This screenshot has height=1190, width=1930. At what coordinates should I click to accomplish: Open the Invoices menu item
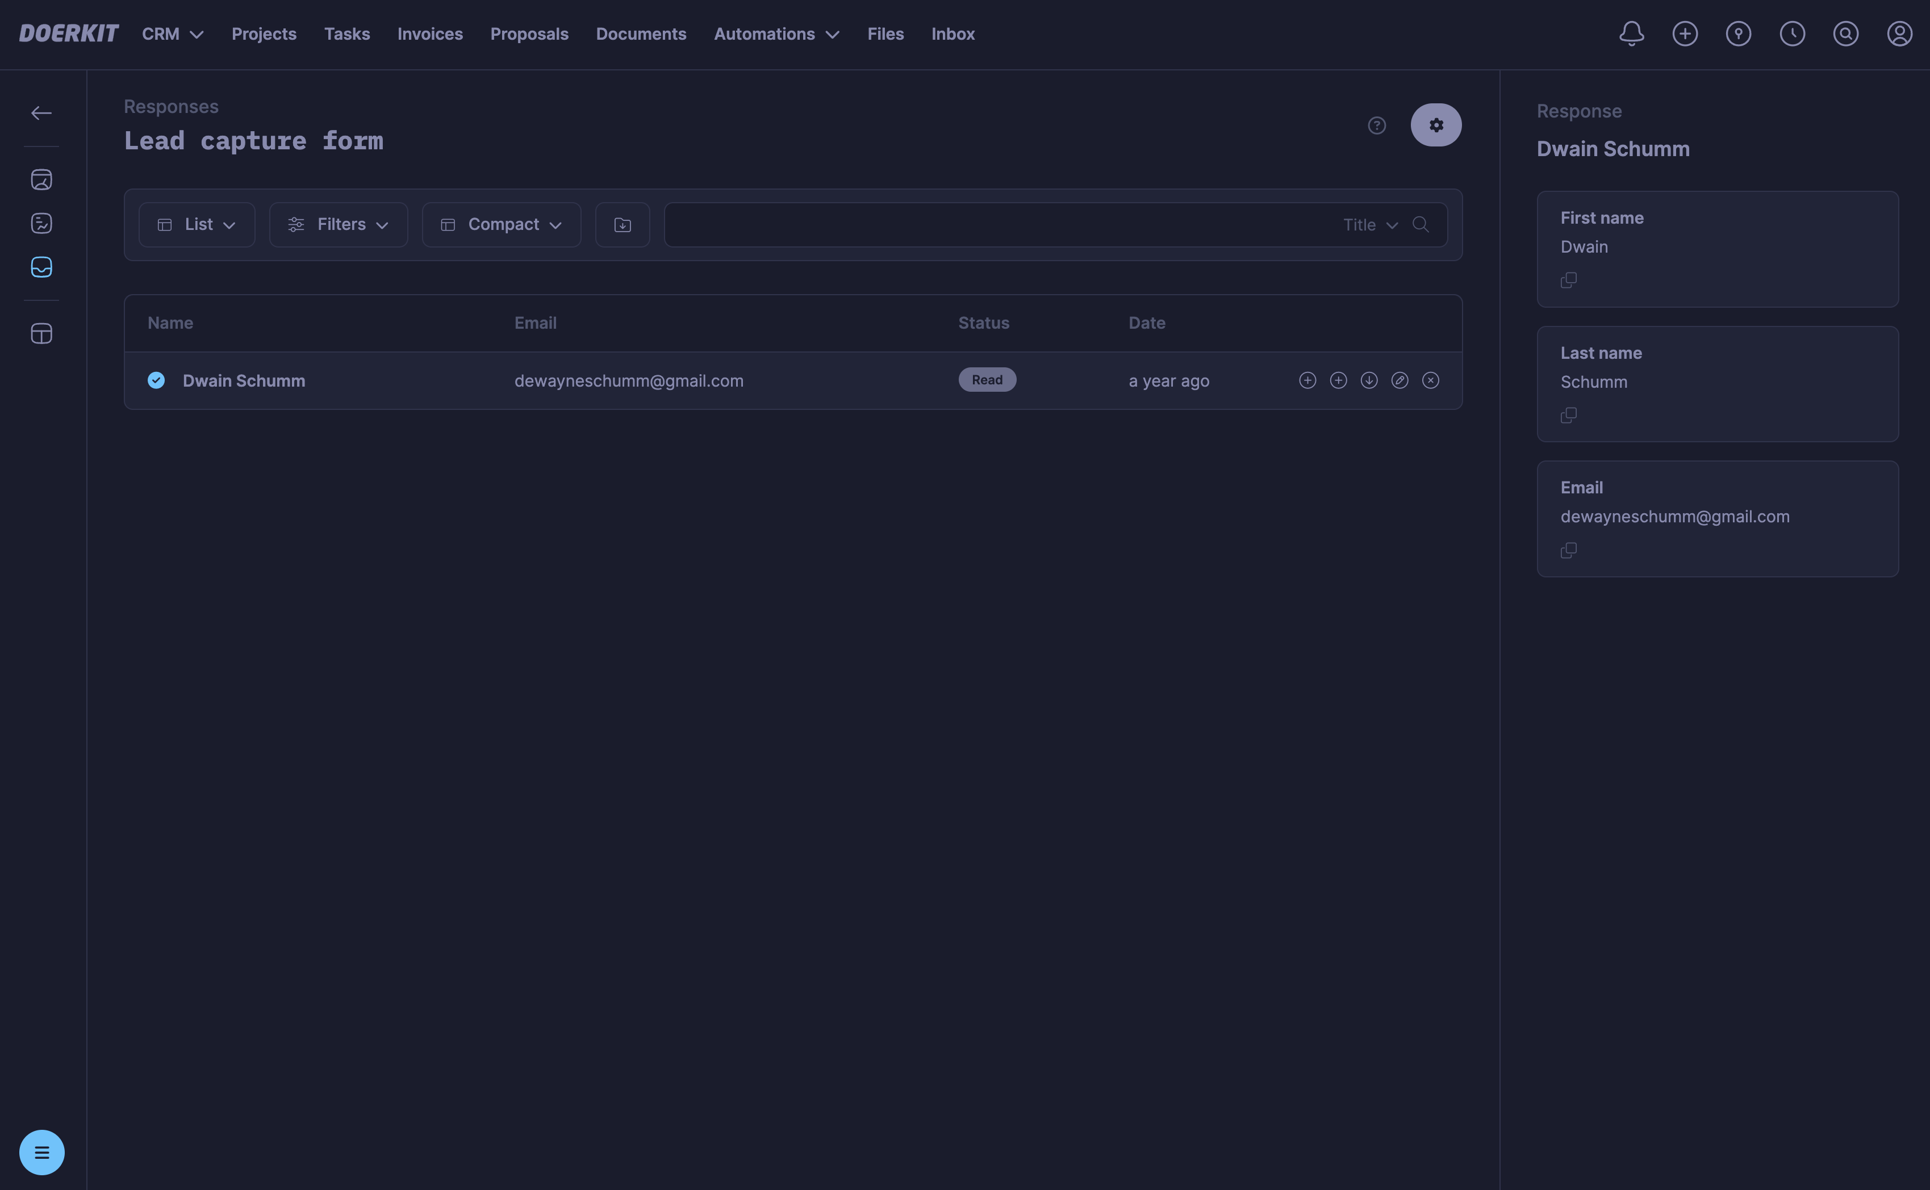coord(430,34)
